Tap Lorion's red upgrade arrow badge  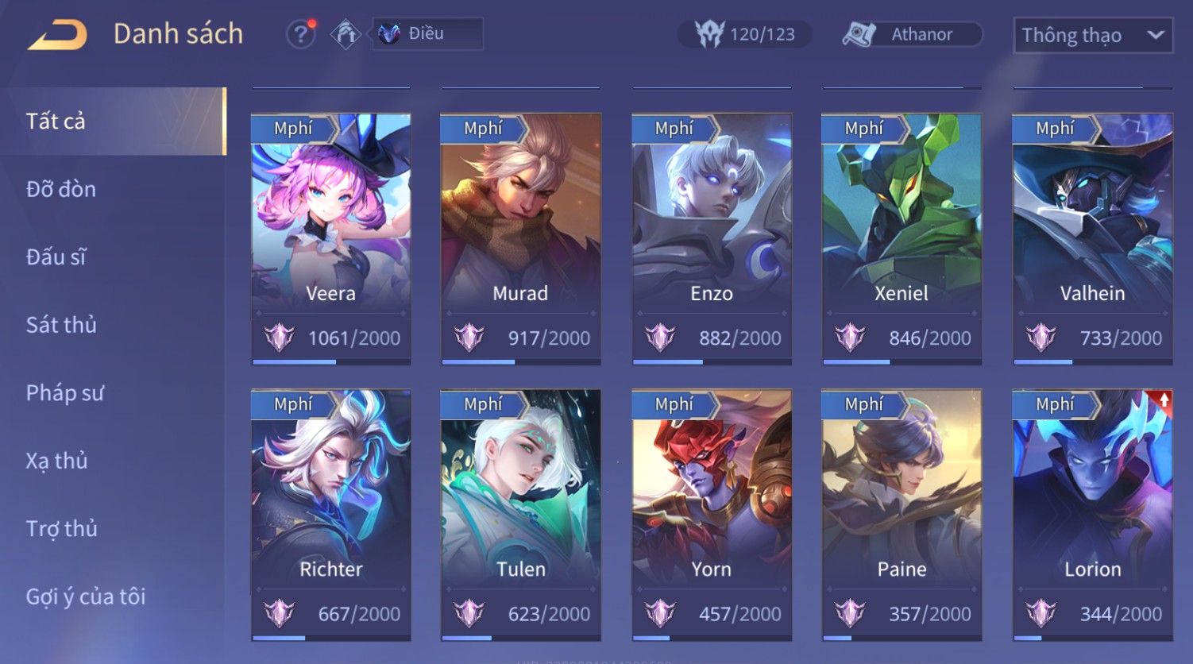1164,400
